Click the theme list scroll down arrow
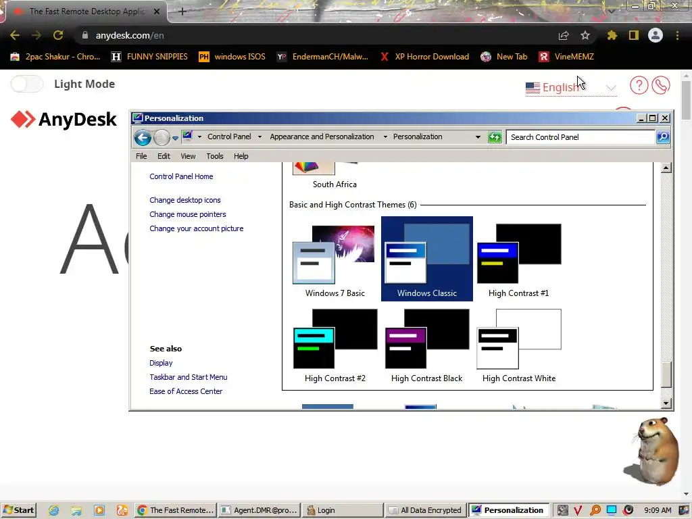 [x=666, y=403]
